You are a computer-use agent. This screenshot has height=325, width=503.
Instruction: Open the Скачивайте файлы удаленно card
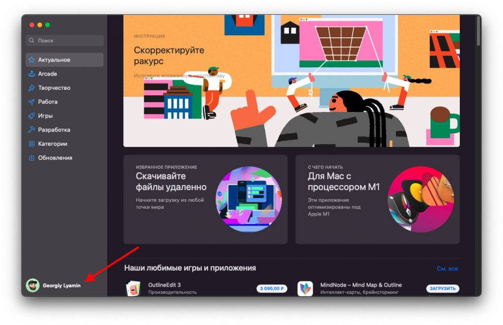205,199
